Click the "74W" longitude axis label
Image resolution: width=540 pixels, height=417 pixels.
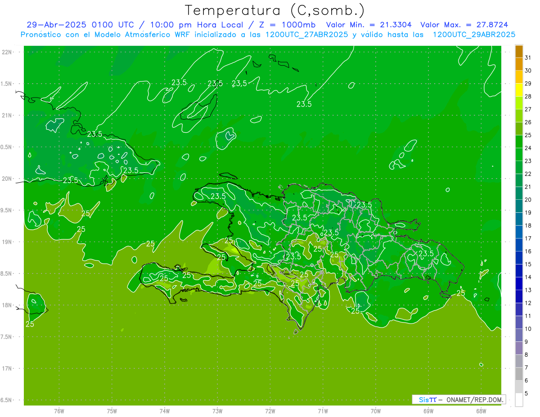tap(165, 411)
